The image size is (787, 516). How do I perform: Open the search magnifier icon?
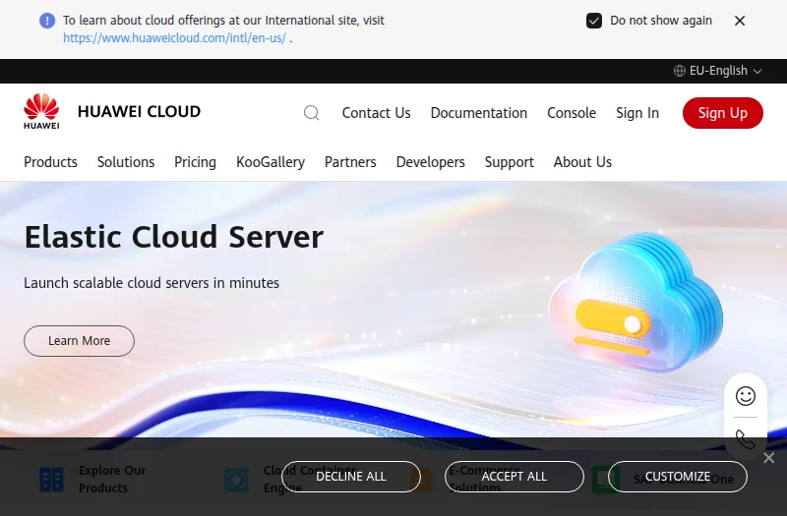311,113
